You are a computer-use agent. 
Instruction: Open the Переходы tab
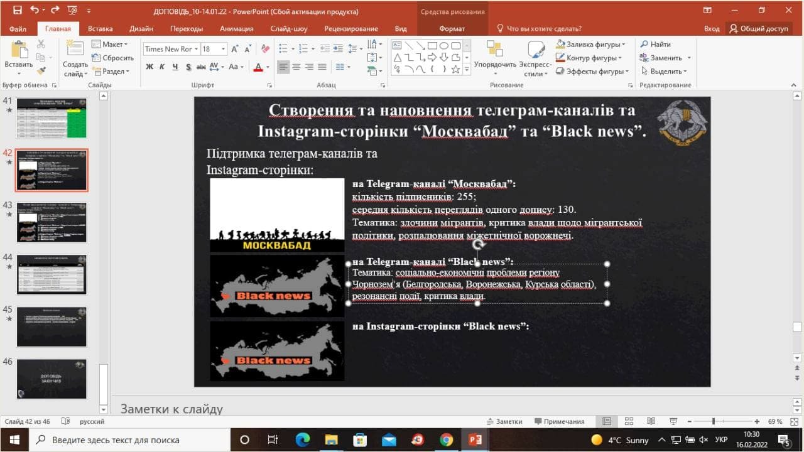tap(187, 29)
